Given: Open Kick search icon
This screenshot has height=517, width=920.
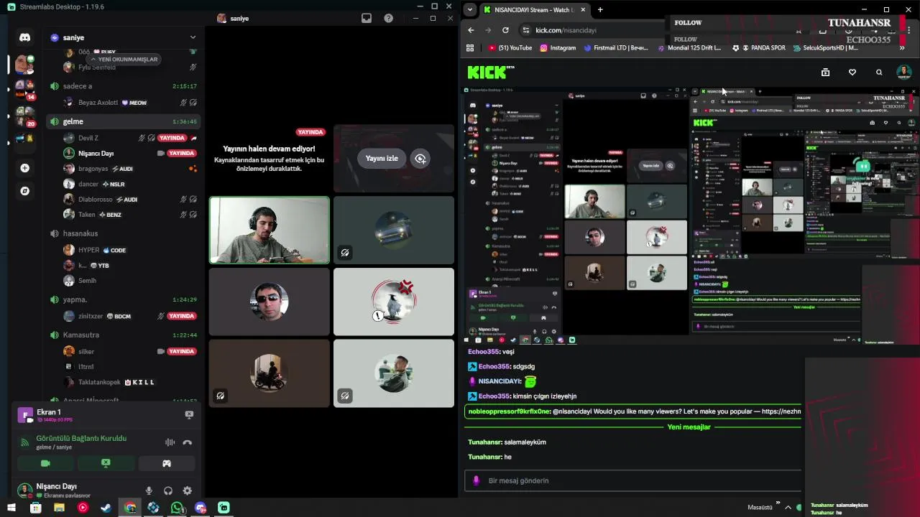Looking at the screenshot, I should pyautogui.click(x=879, y=72).
